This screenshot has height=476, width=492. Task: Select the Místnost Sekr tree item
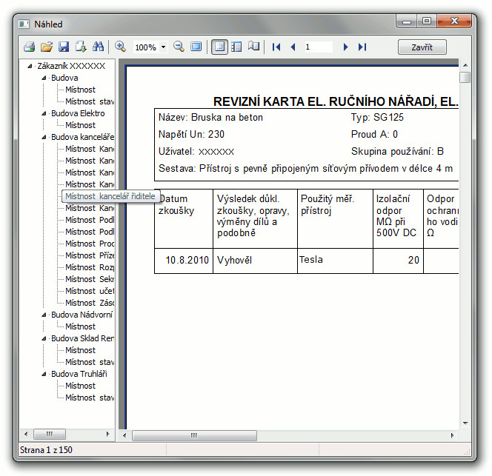(x=90, y=279)
